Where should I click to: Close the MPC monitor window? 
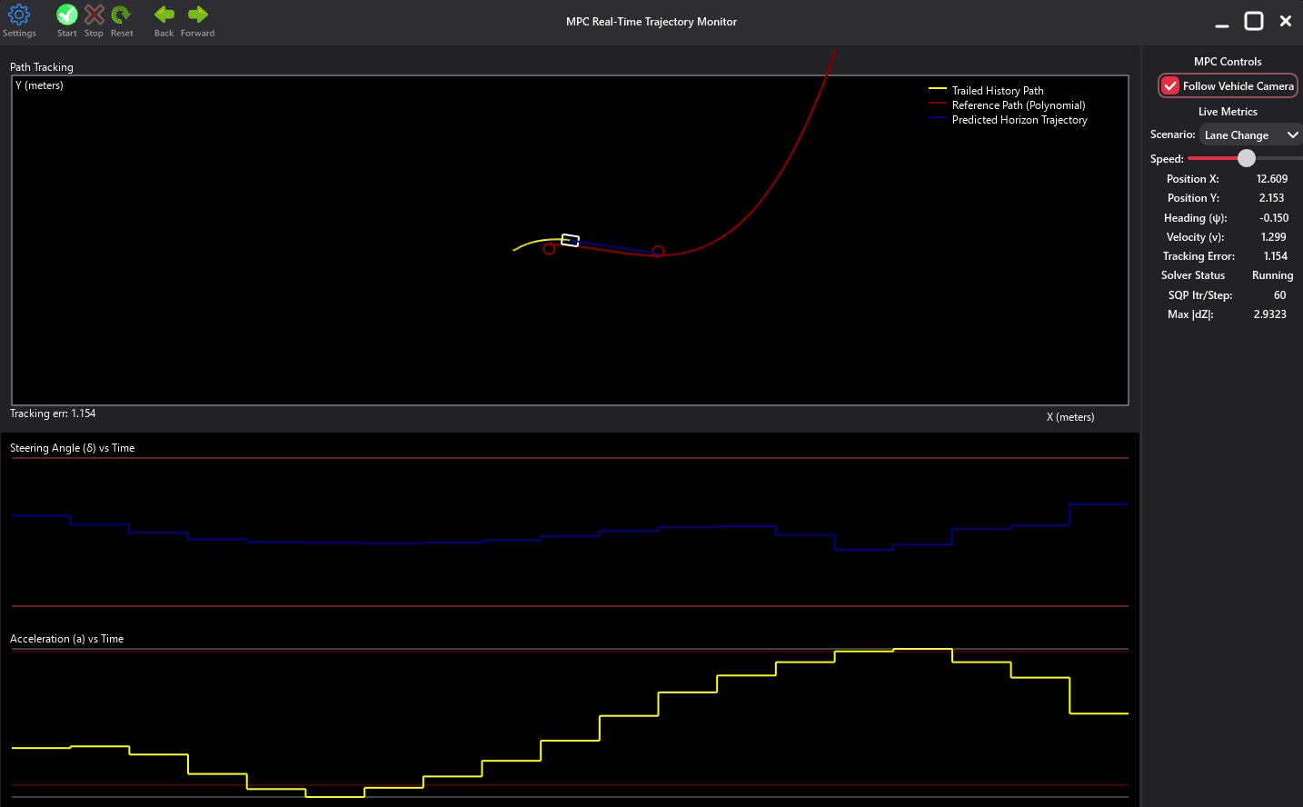(x=1286, y=21)
